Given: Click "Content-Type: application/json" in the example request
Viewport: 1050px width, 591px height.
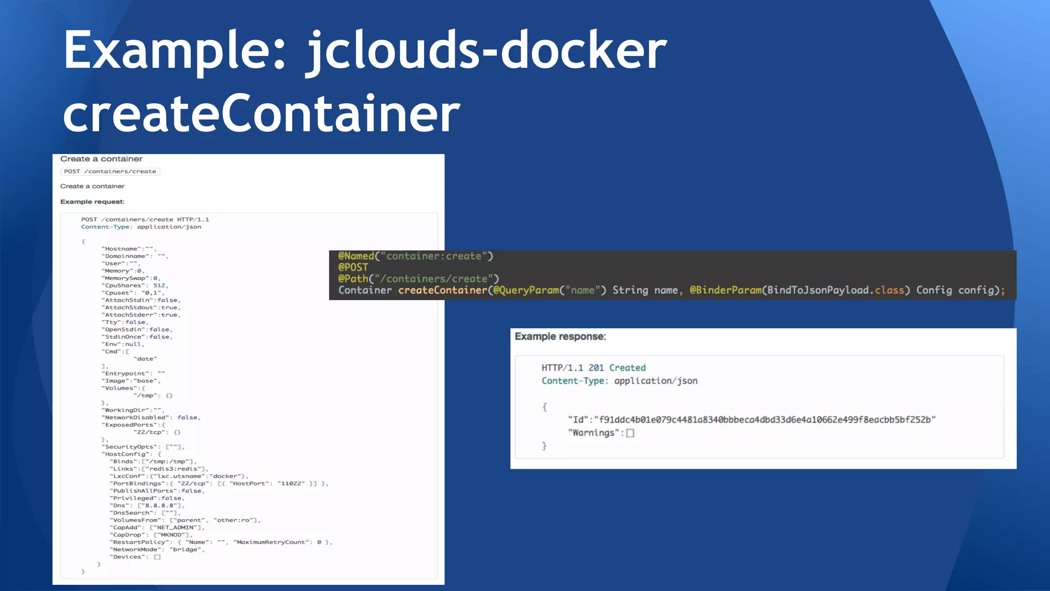Looking at the screenshot, I should (141, 227).
